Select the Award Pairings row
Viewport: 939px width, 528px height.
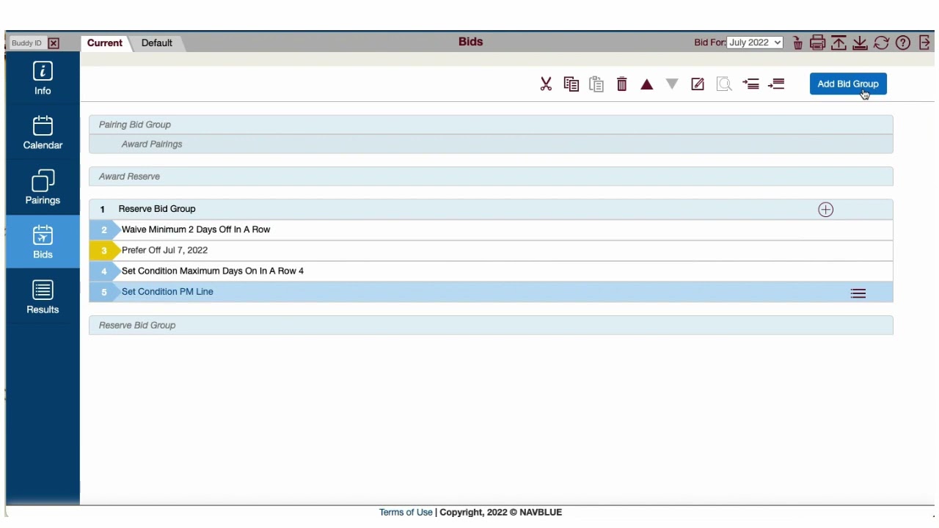491,144
